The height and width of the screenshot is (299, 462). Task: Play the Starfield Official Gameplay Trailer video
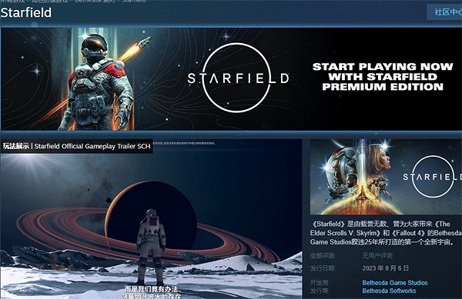pos(151,219)
